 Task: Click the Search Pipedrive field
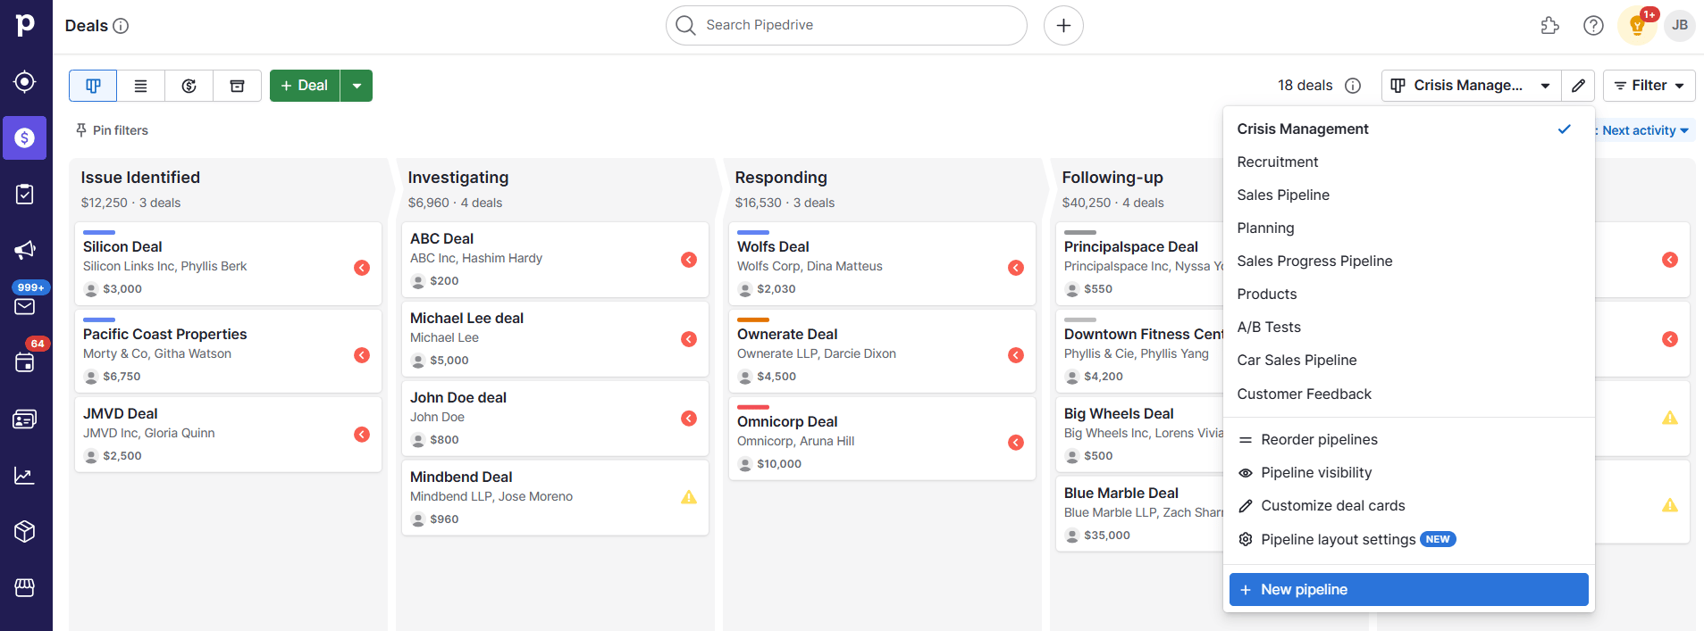point(846,26)
